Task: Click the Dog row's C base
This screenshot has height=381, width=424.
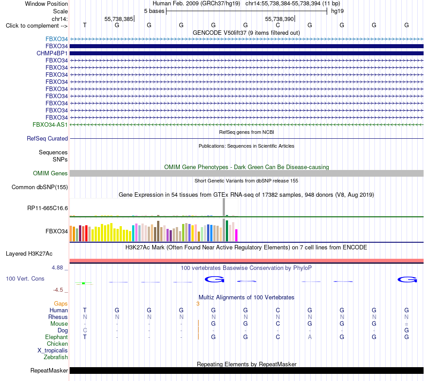Action: pos(85,330)
